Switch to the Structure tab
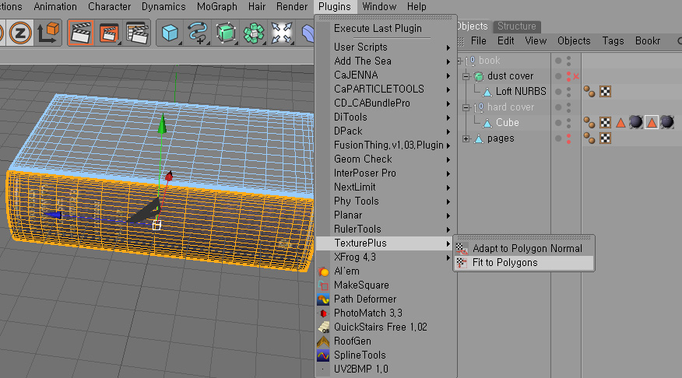The height and width of the screenshot is (378, 682). [517, 26]
